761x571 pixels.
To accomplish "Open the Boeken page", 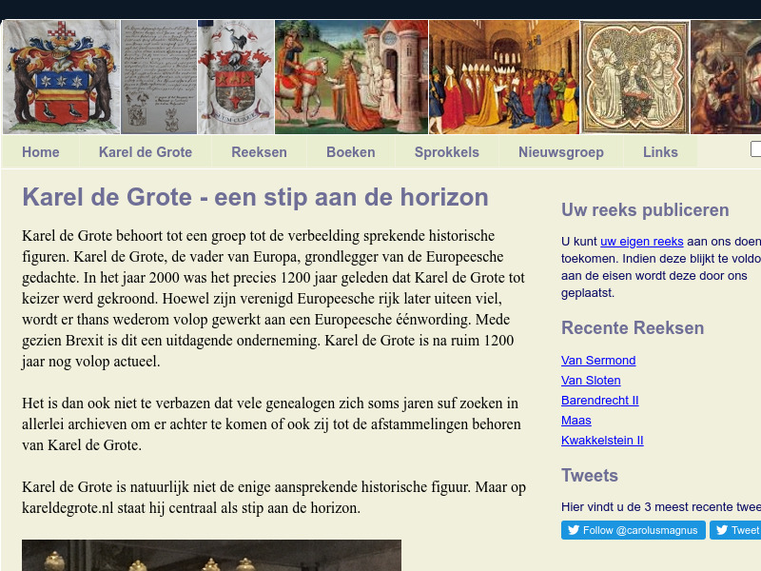I will click(351, 151).
